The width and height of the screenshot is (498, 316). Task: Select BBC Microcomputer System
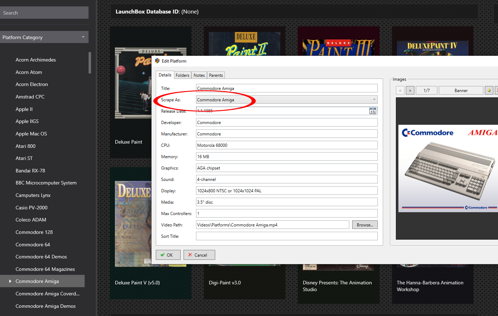click(x=46, y=183)
